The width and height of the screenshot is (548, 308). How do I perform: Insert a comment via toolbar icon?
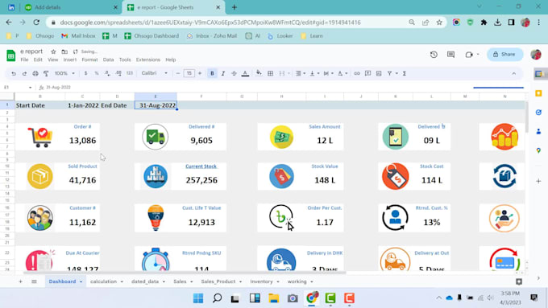(x=367, y=73)
